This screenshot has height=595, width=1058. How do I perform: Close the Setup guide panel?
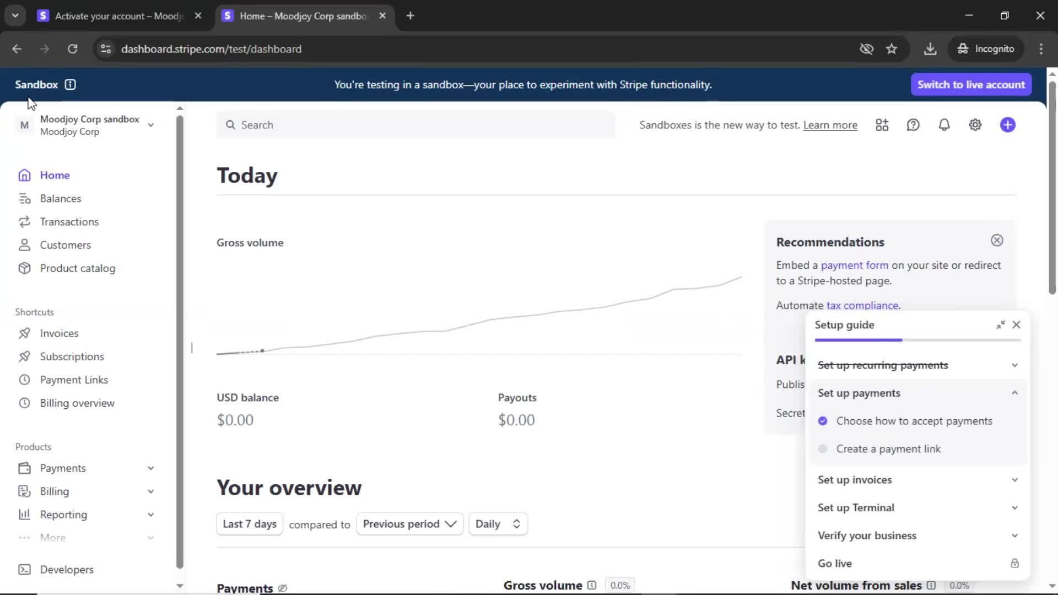coord(1017,325)
